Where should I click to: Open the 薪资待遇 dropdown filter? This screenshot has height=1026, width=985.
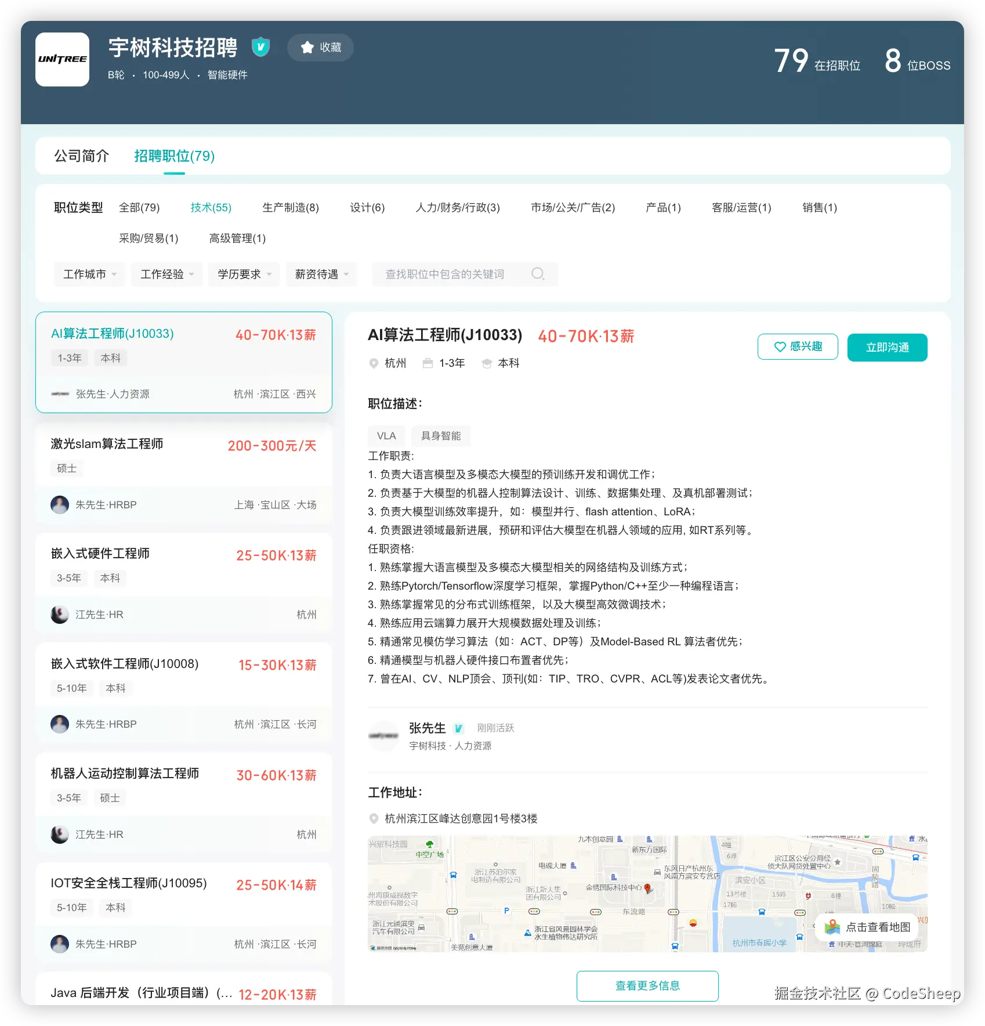[321, 274]
